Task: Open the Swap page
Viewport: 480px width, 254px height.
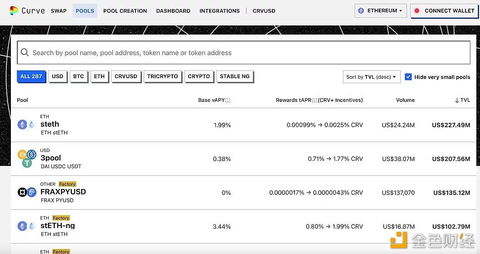Action: click(x=59, y=11)
